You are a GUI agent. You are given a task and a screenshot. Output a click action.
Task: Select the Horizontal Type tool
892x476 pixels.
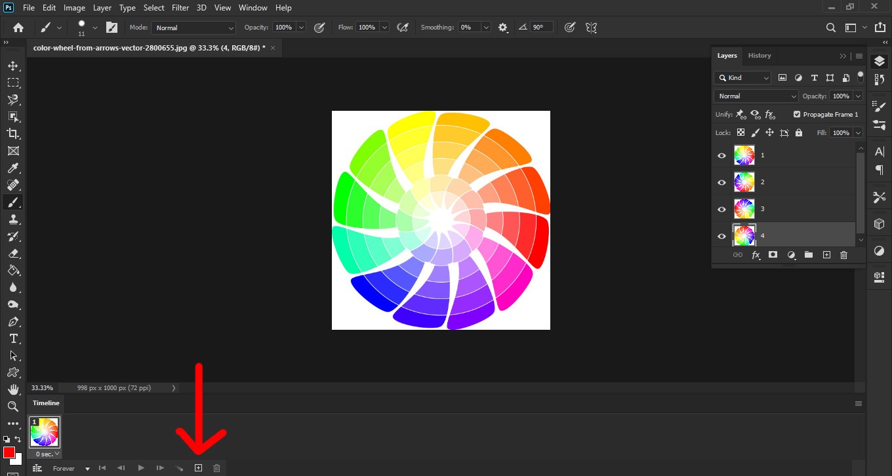tap(12, 338)
